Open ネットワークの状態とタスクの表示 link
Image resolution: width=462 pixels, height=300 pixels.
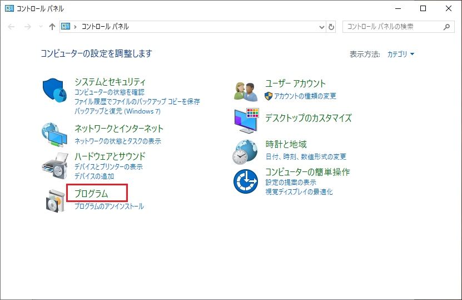117,141
